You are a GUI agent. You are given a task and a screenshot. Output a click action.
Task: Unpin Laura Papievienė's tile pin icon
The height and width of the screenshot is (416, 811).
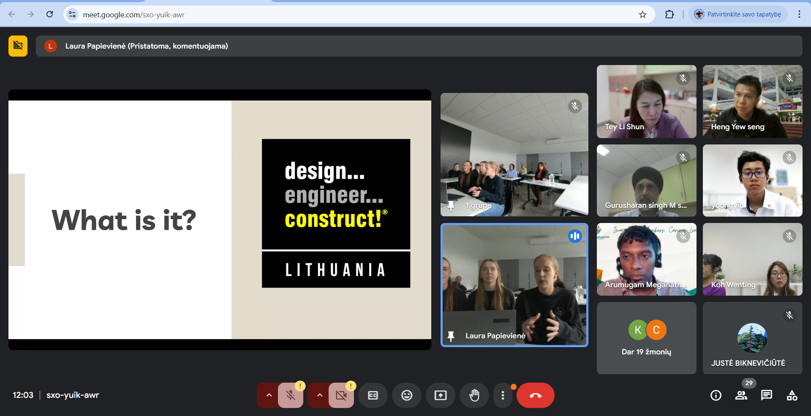[451, 336]
